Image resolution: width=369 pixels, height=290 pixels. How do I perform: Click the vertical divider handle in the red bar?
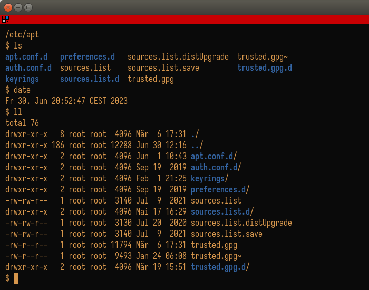pyautogui.click(x=13, y=20)
